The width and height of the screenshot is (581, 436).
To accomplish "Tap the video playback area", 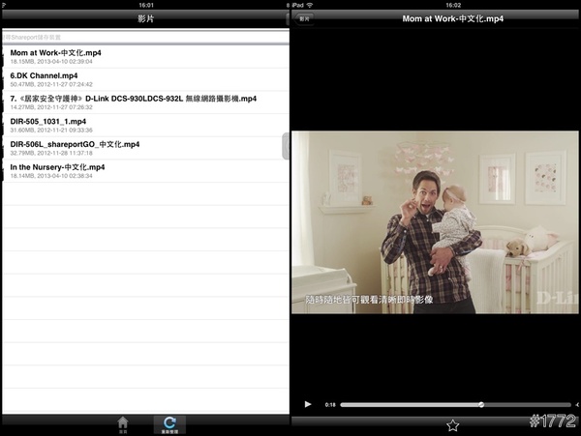I will click(436, 222).
